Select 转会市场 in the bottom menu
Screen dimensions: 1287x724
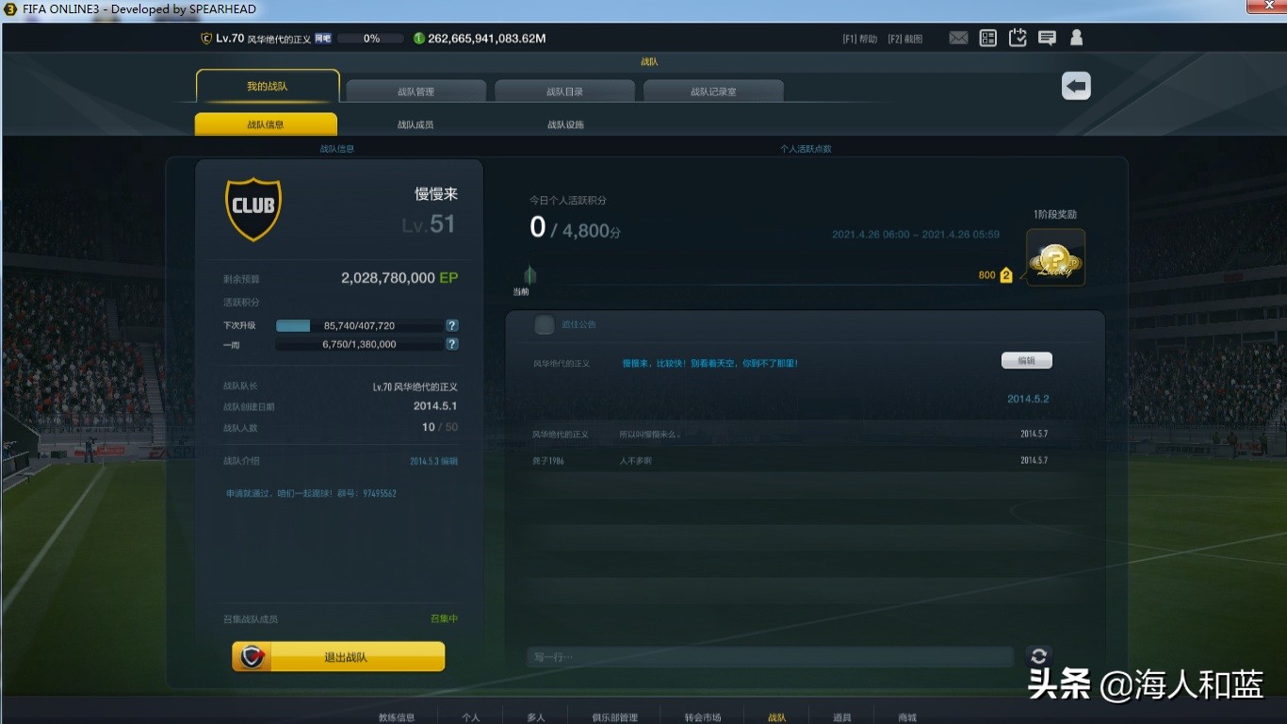[701, 716]
